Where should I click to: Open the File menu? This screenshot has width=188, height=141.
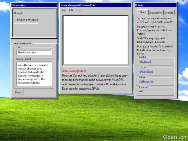tap(64, 10)
